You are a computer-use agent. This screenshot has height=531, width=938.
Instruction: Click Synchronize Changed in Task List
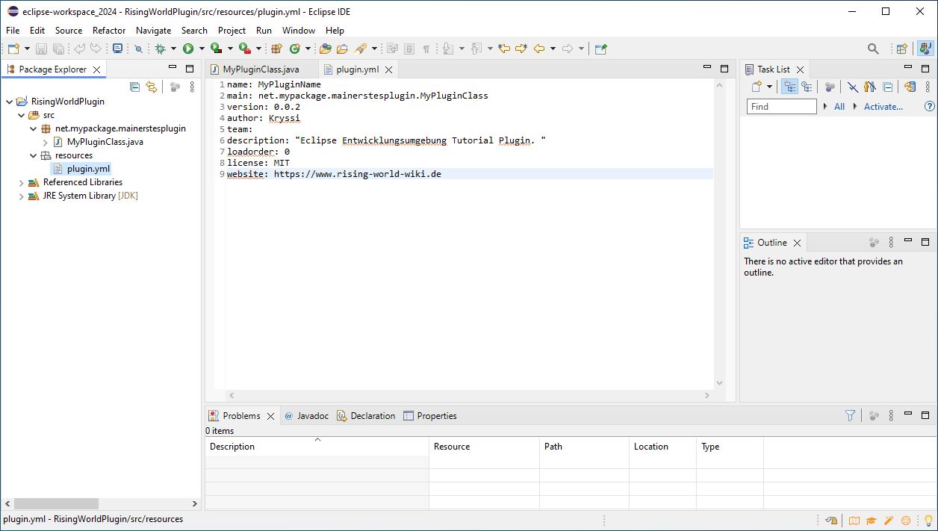click(910, 87)
